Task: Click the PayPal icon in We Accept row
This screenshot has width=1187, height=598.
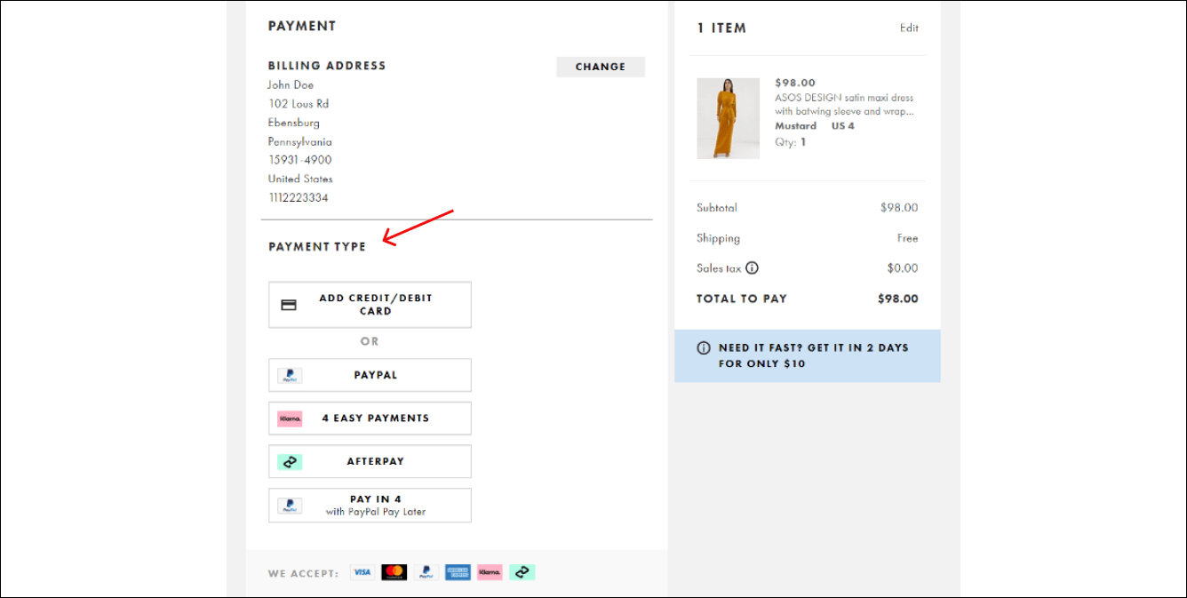Action: click(426, 572)
